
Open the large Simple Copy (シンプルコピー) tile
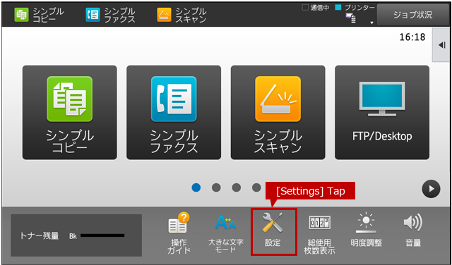click(70, 113)
